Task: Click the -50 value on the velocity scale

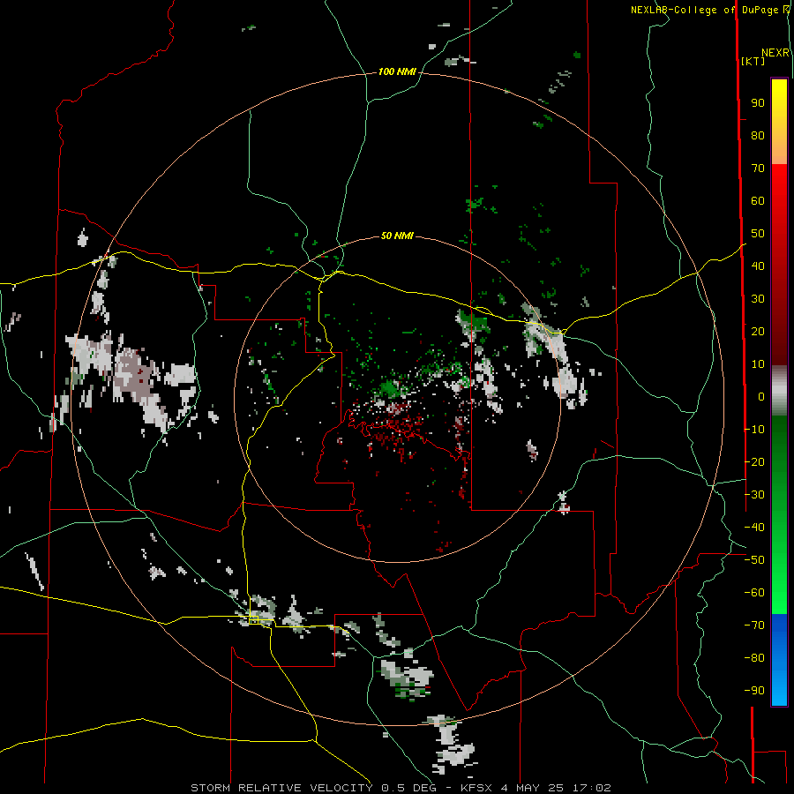Action: tap(754, 560)
